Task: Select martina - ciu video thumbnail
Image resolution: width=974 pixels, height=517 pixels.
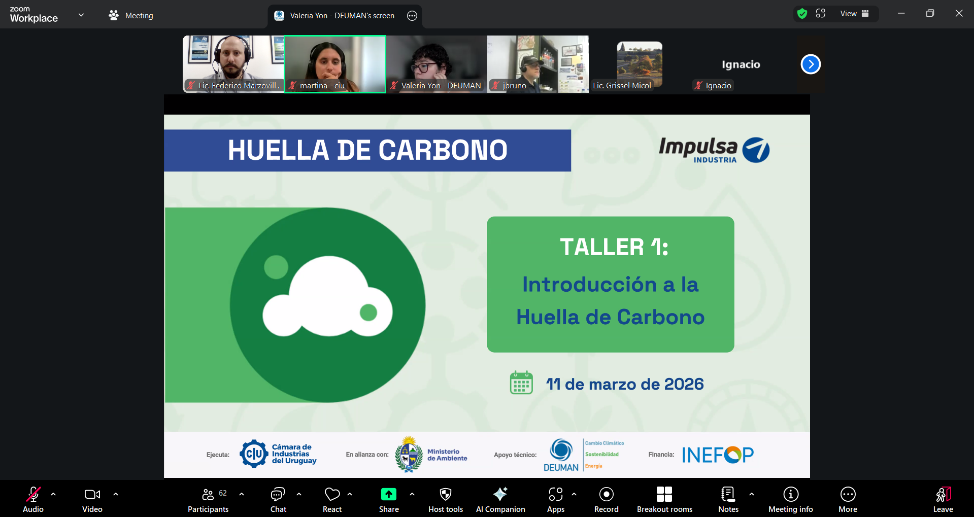Action: point(335,64)
